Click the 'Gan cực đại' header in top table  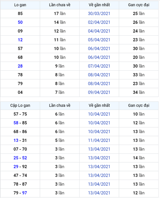[139, 5]
